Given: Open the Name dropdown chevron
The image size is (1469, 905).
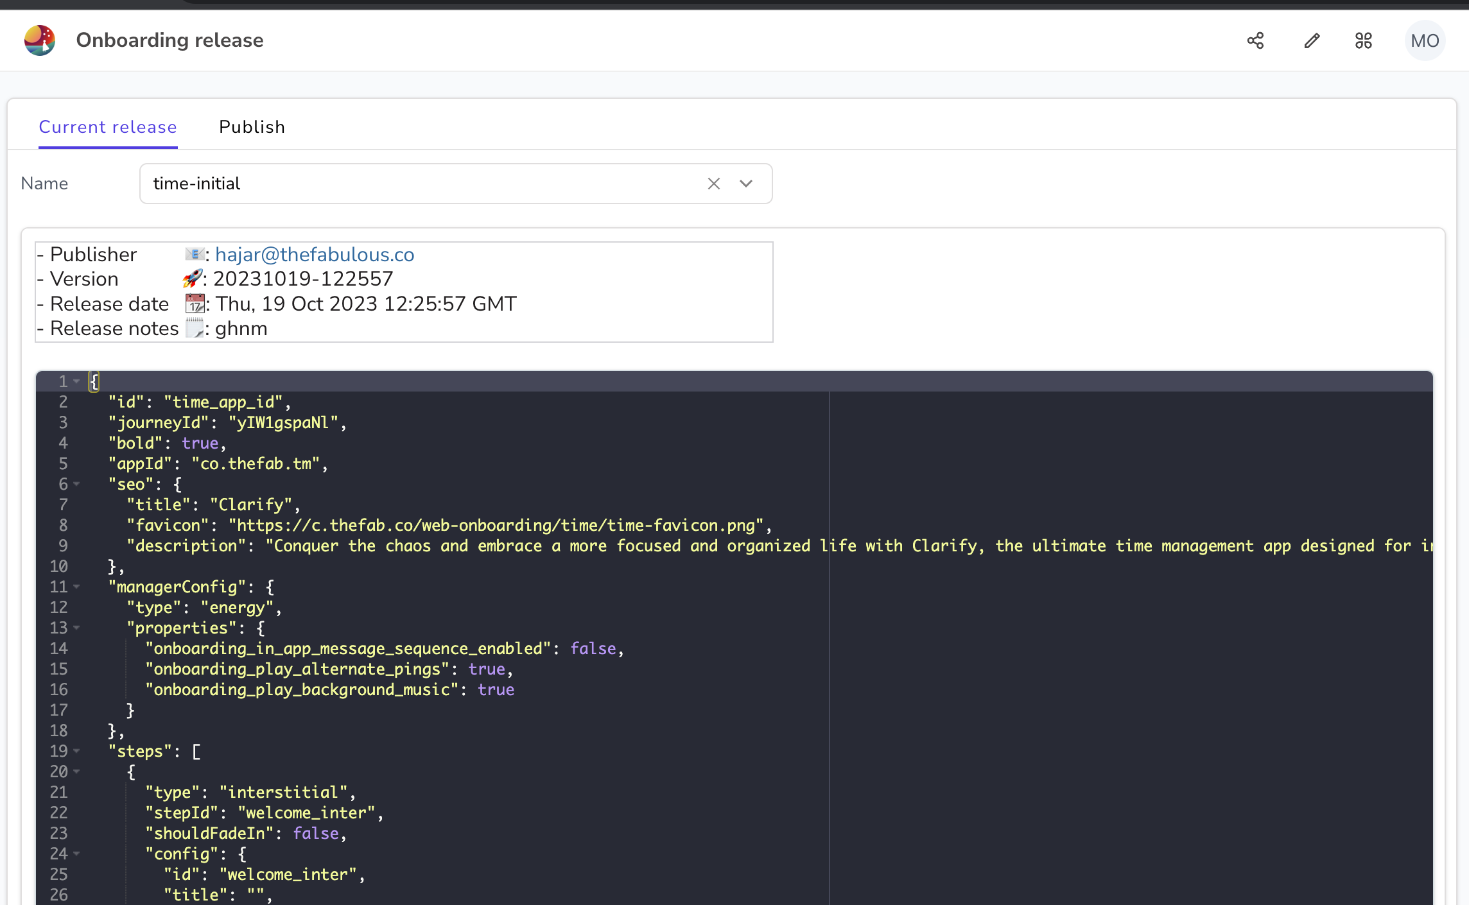Looking at the screenshot, I should 745,184.
